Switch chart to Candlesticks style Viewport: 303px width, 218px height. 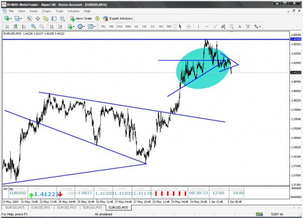[16, 27]
